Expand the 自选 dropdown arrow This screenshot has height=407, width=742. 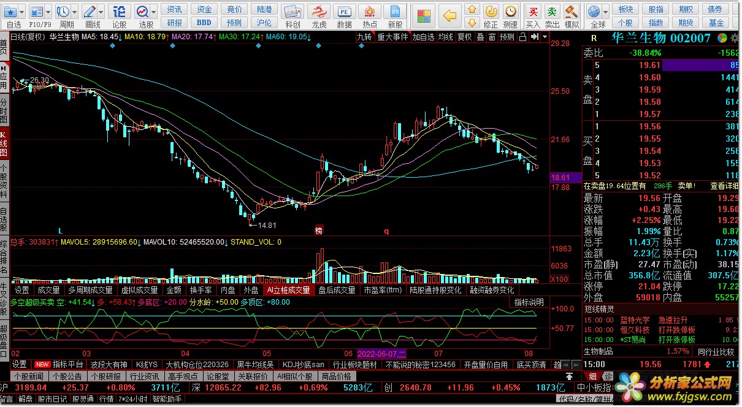pyautogui.click(x=22, y=12)
